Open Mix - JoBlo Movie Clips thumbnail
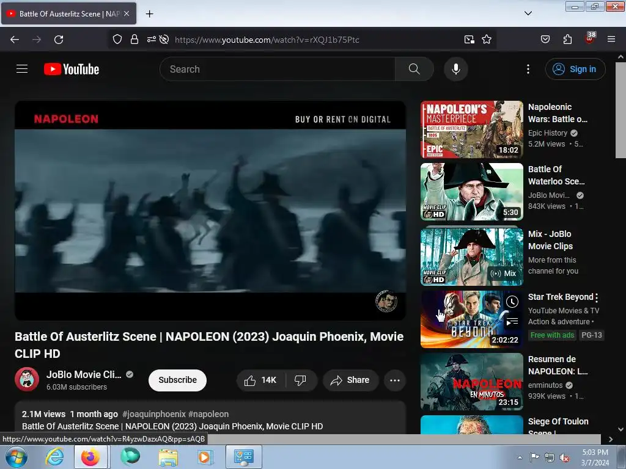This screenshot has height=469, width=626. tap(472, 257)
